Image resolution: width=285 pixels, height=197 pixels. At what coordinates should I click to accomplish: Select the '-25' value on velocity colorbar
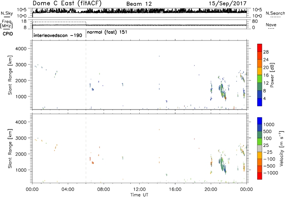click(x=268, y=152)
